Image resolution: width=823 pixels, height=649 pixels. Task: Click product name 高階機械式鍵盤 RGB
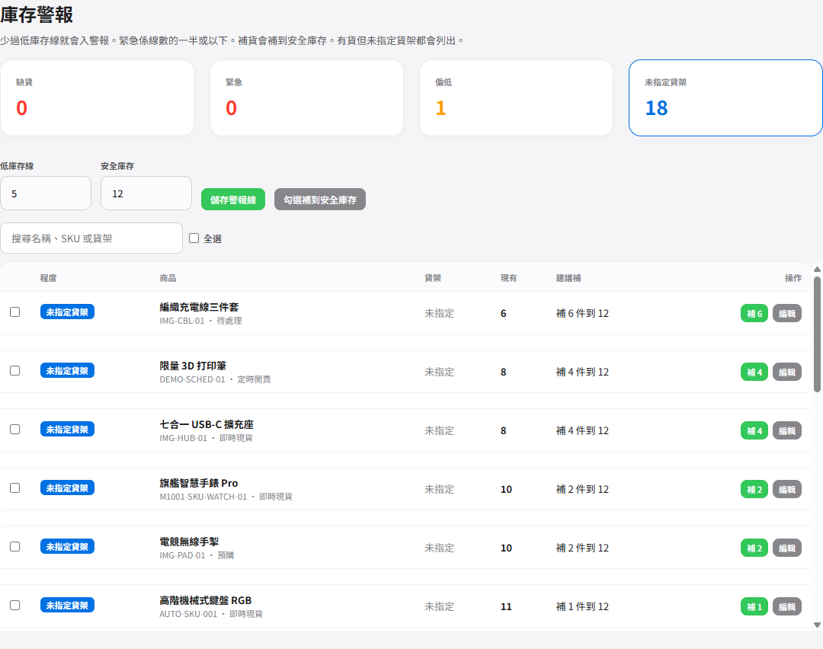tap(206, 601)
